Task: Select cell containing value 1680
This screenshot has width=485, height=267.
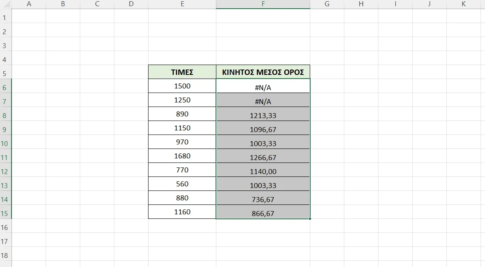Action: pyautogui.click(x=182, y=156)
